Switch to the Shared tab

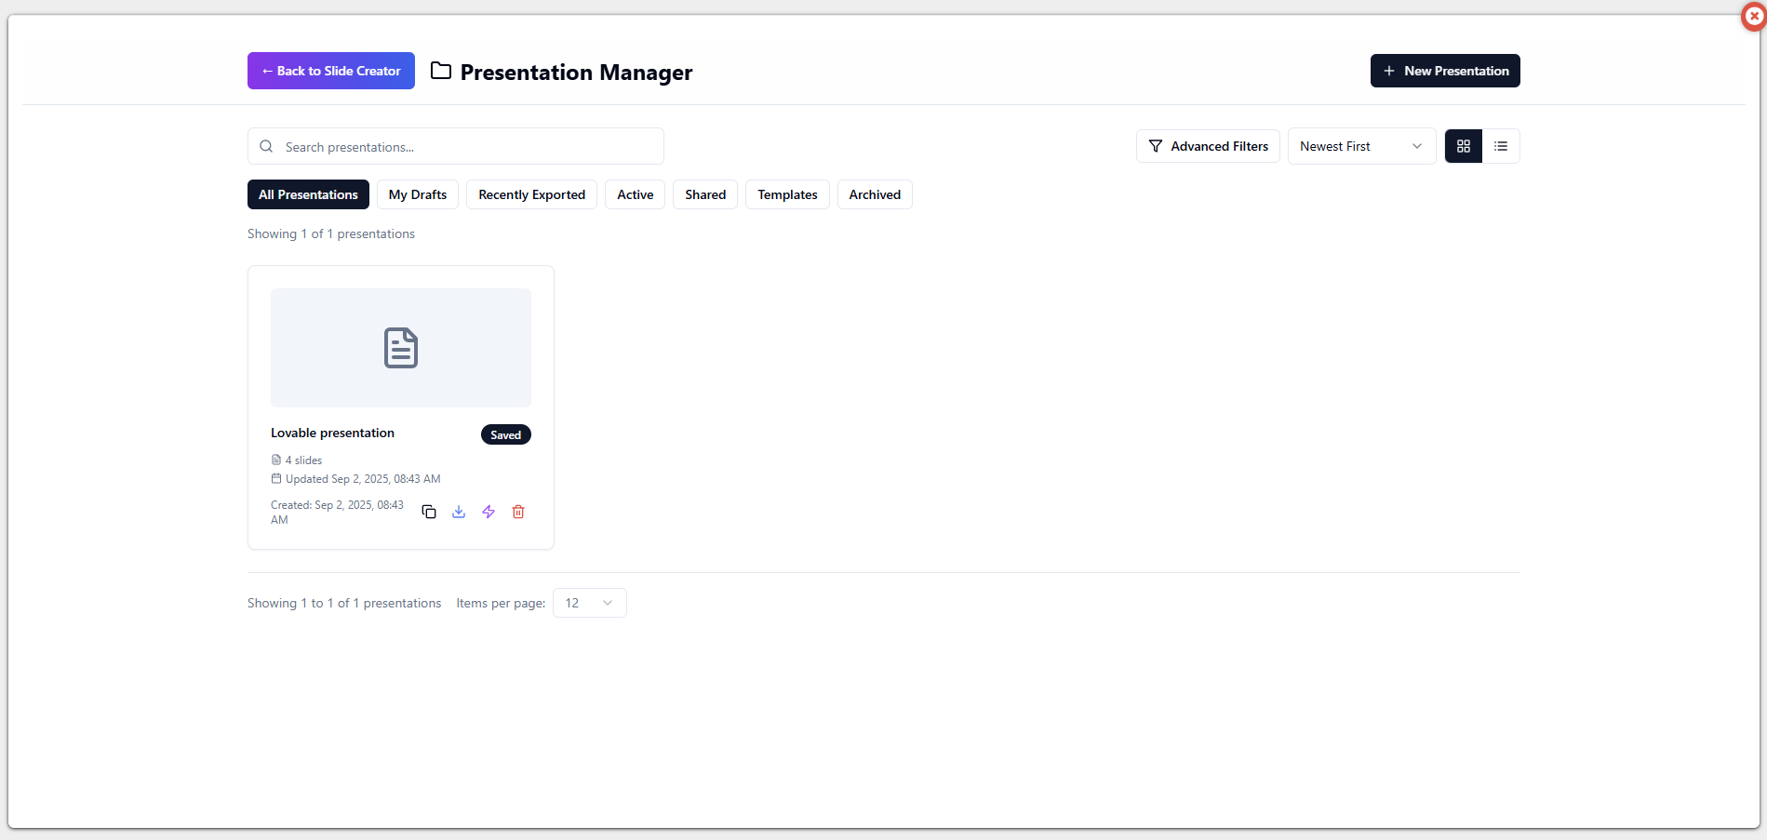point(704,194)
